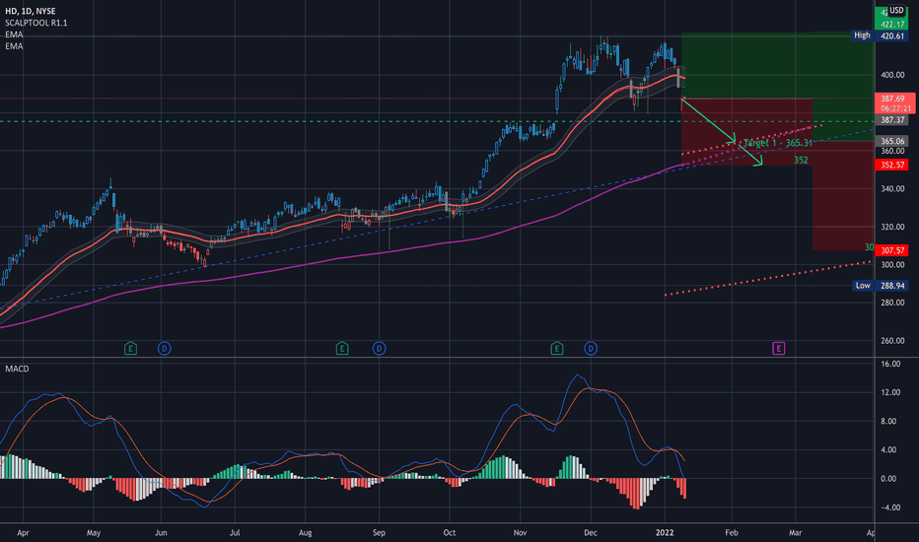
Task: Click the blue dividend marker near June
Action: tap(164, 349)
